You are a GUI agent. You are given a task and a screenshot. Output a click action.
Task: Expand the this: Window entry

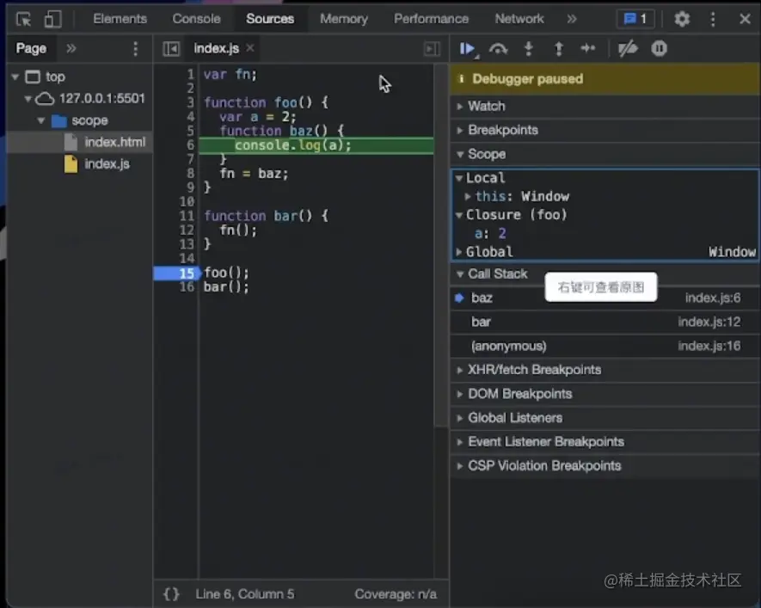[x=468, y=197]
